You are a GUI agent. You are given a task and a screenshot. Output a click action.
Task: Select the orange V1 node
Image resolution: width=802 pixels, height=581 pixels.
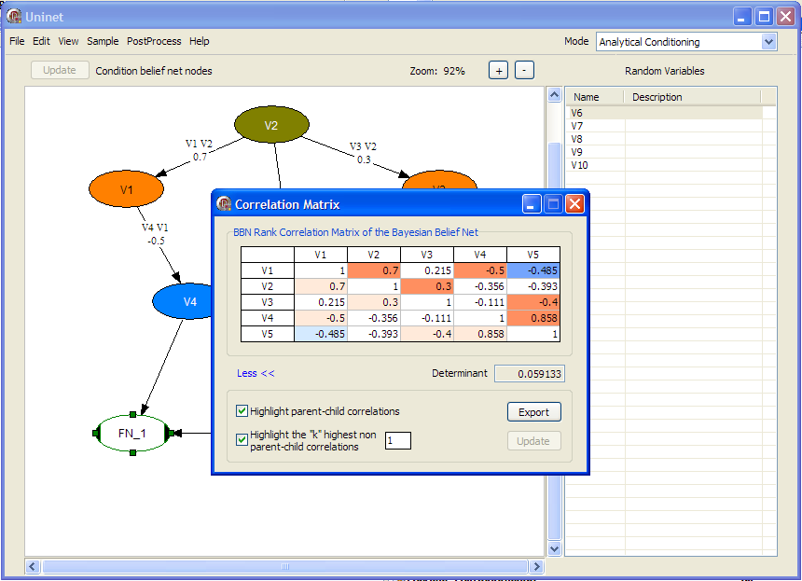click(126, 189)
